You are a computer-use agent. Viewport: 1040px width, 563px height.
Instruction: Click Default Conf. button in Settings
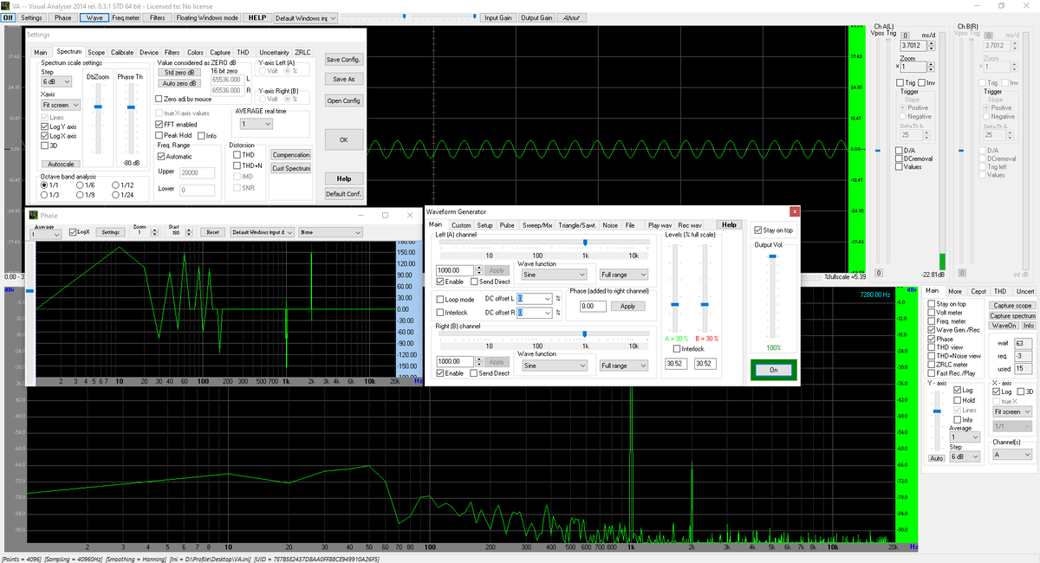[343, 194]
